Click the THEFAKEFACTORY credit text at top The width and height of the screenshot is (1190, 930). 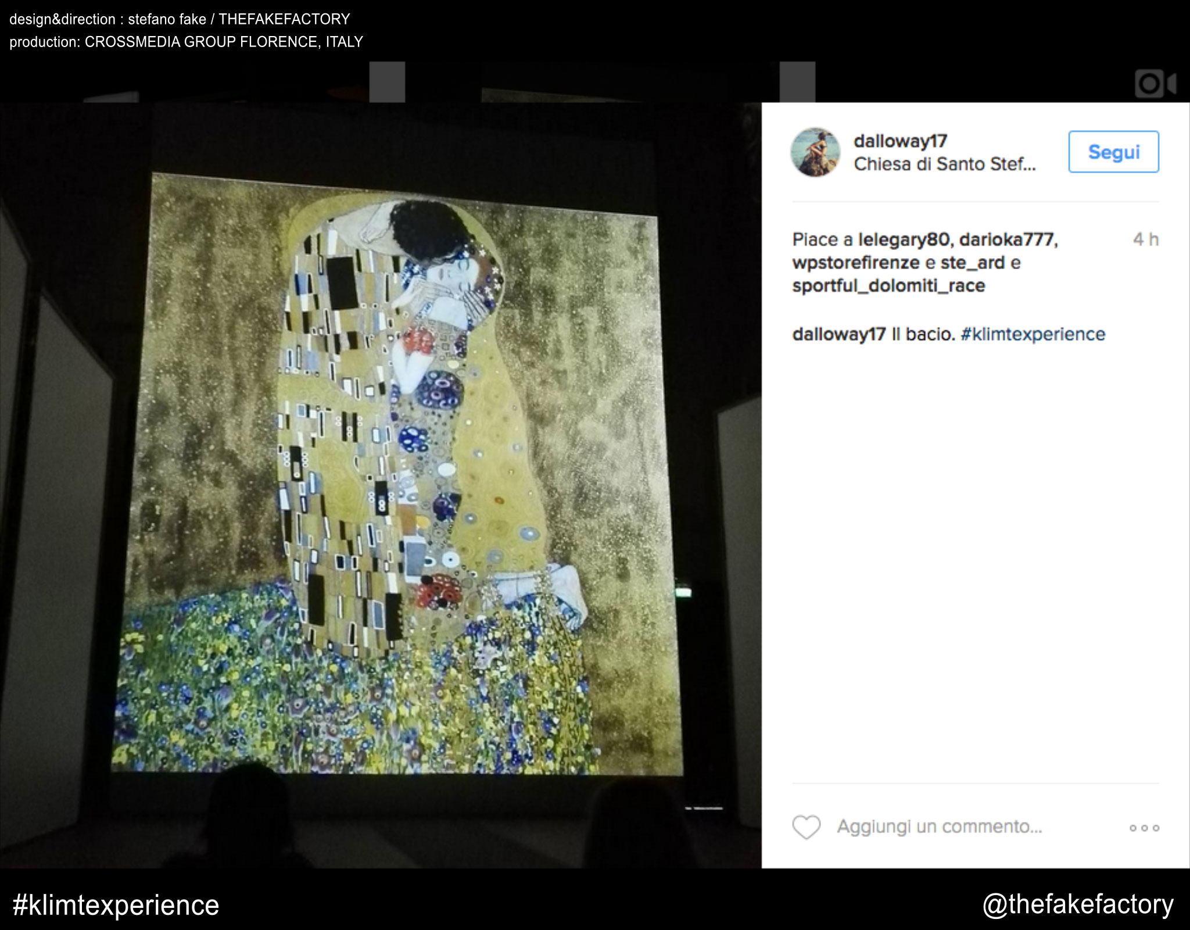[284, 19]
